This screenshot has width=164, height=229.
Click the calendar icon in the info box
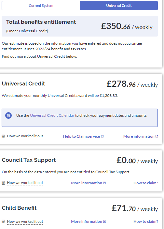[x=8, y=115]
